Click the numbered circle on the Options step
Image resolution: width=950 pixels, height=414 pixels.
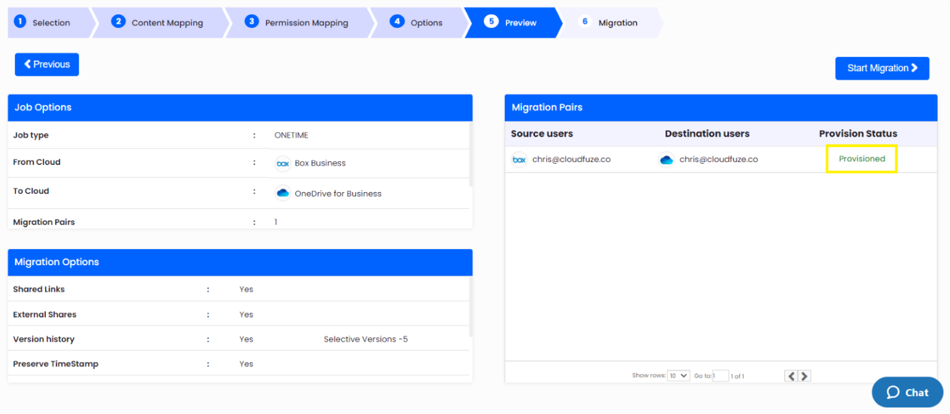397,22
